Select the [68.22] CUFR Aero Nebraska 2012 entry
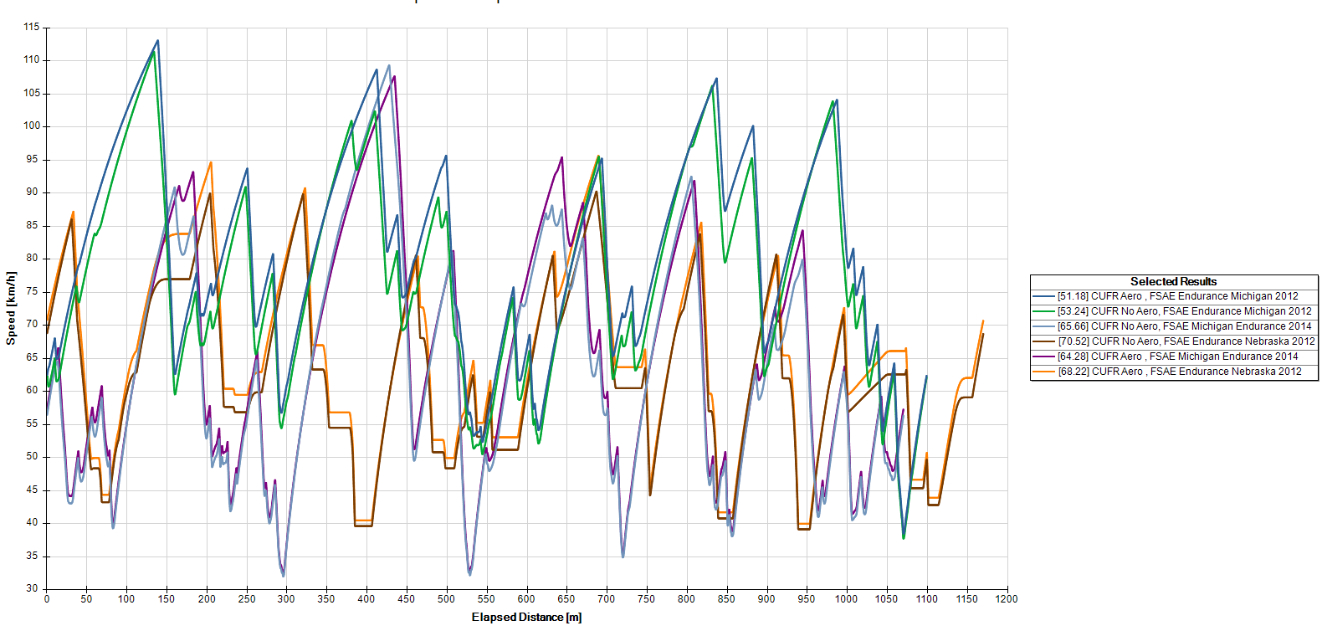 tap(1179, 372)
